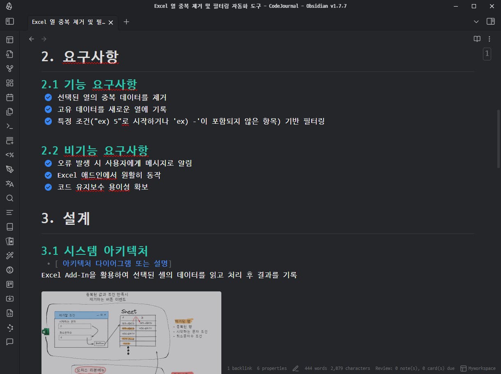Open '아키텍처 다이어그램 또는 설명' link

pos(115,263)
